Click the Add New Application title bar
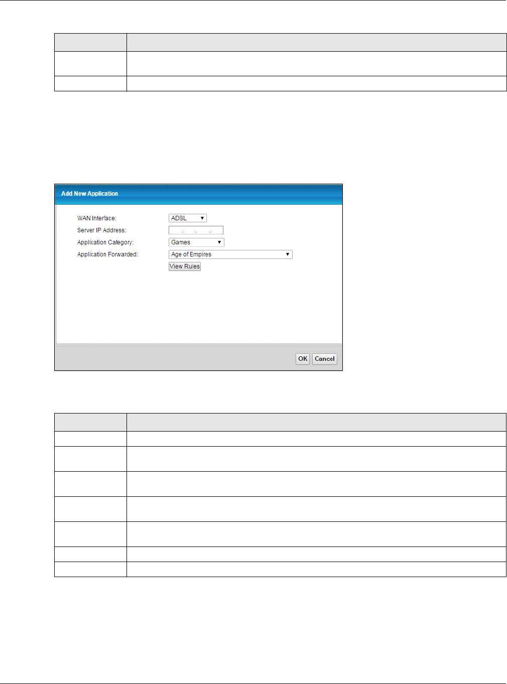Screen dimensions: 507x684 [198, 194]
